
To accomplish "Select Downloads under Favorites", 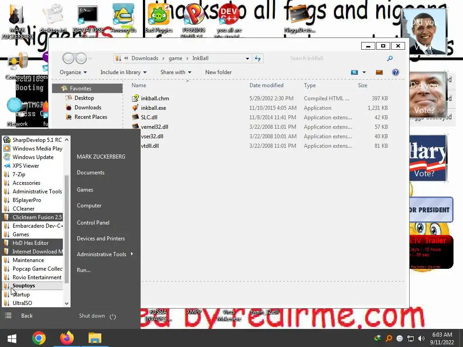I will [88, 108].
